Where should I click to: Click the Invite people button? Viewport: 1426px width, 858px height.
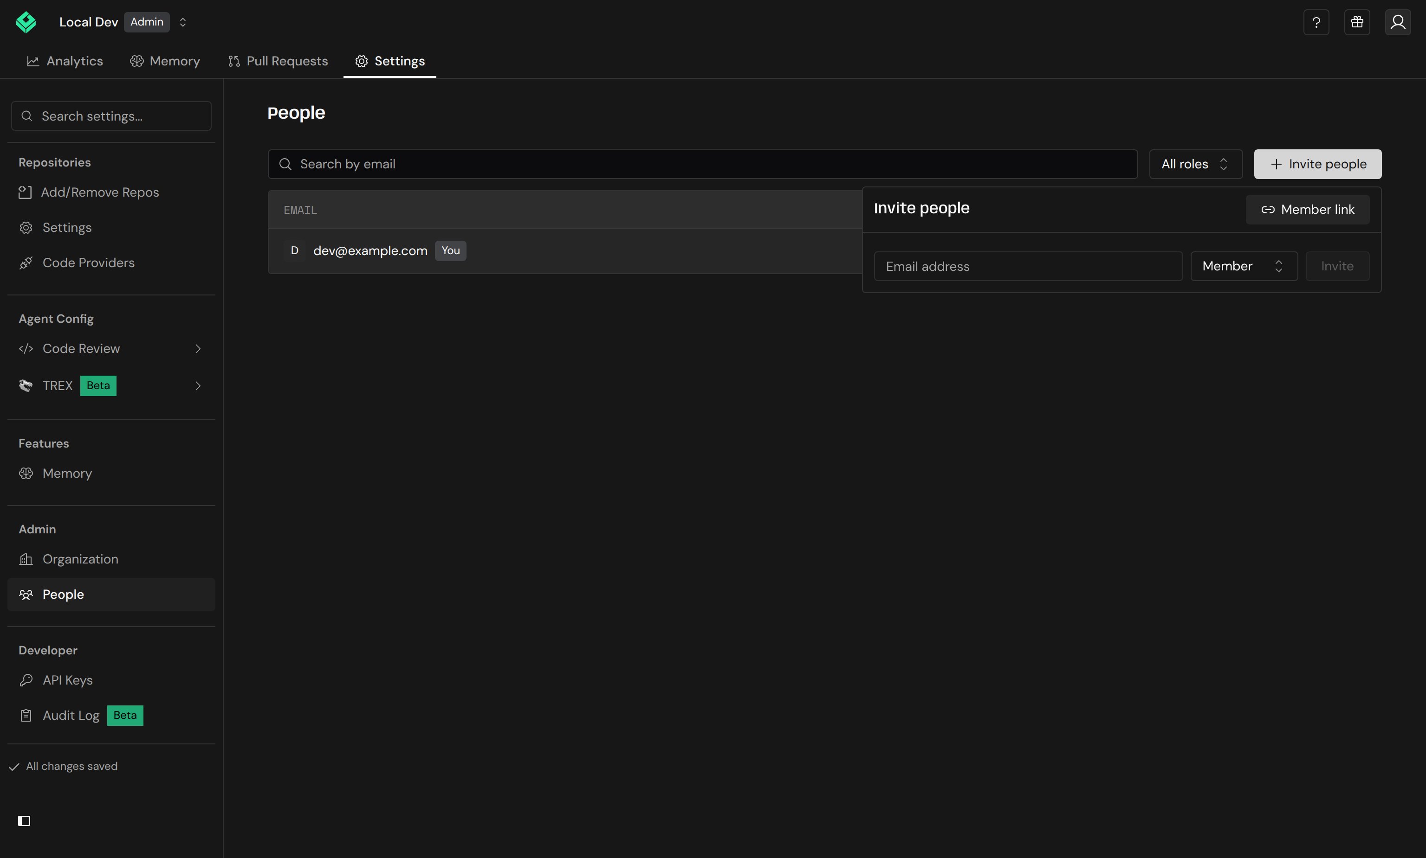coord(1318,164)
